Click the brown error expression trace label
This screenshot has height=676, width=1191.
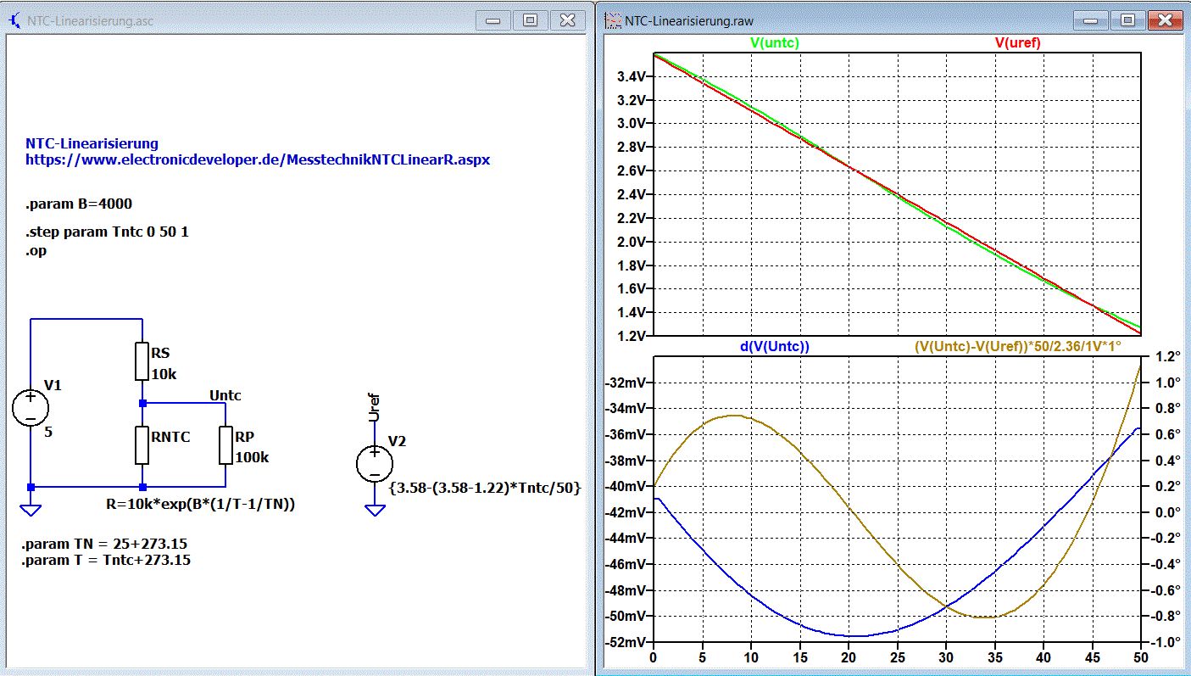[1017, 346]
